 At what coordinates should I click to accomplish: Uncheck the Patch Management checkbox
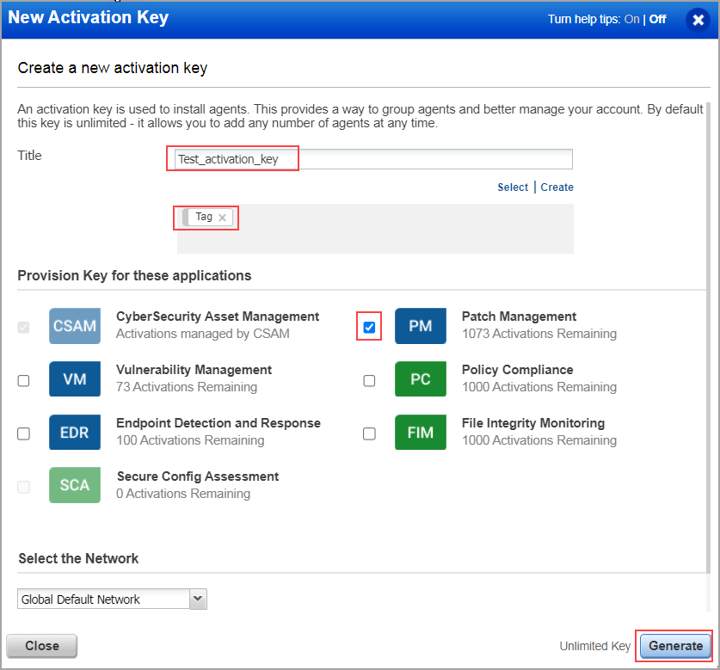(369, 327)
